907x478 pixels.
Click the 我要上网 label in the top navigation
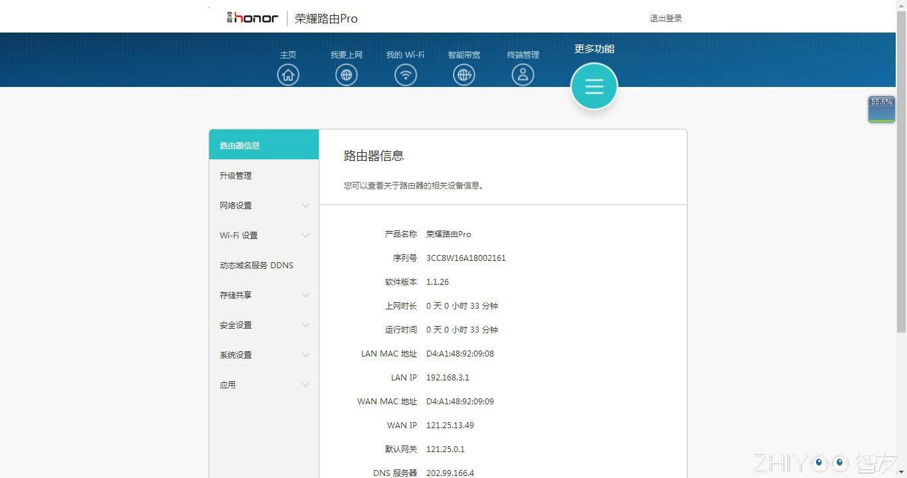click(x=347, y=55)
